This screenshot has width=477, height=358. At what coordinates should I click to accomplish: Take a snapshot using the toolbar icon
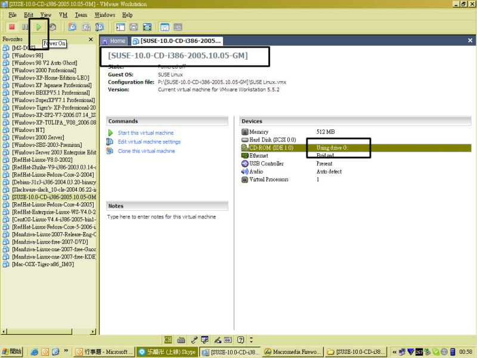click(72, 27)
